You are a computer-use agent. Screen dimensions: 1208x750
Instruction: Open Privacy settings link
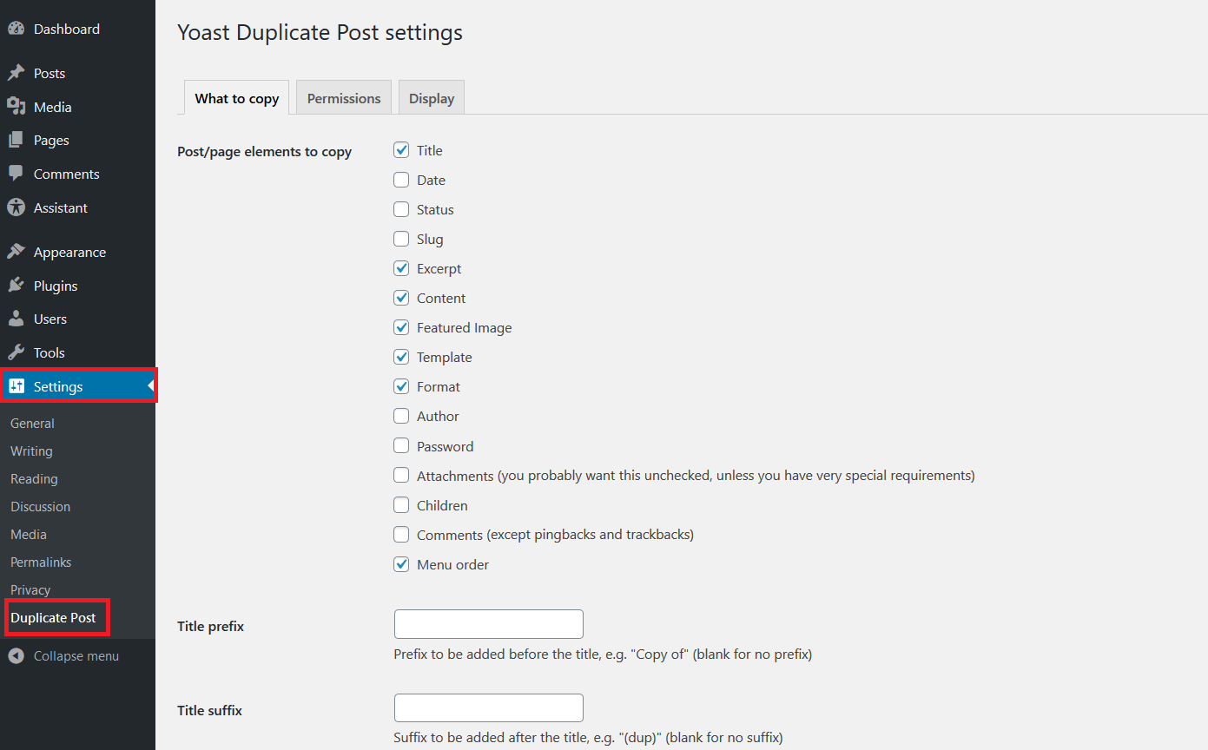click(x=30, y=589)
